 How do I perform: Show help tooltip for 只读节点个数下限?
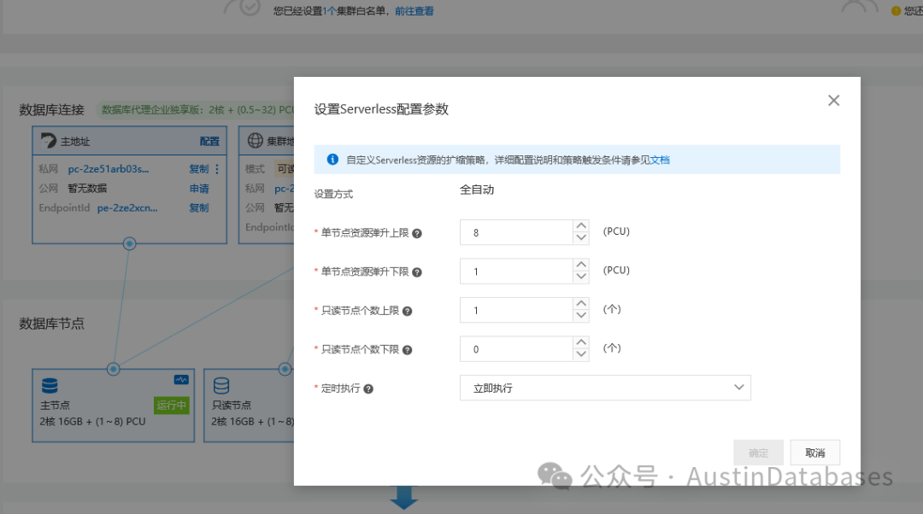(x=408, y=350)
